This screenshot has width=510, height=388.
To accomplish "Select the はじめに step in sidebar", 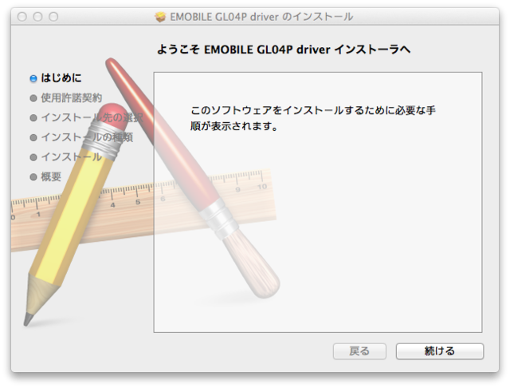I will click(x=61, y=78).
